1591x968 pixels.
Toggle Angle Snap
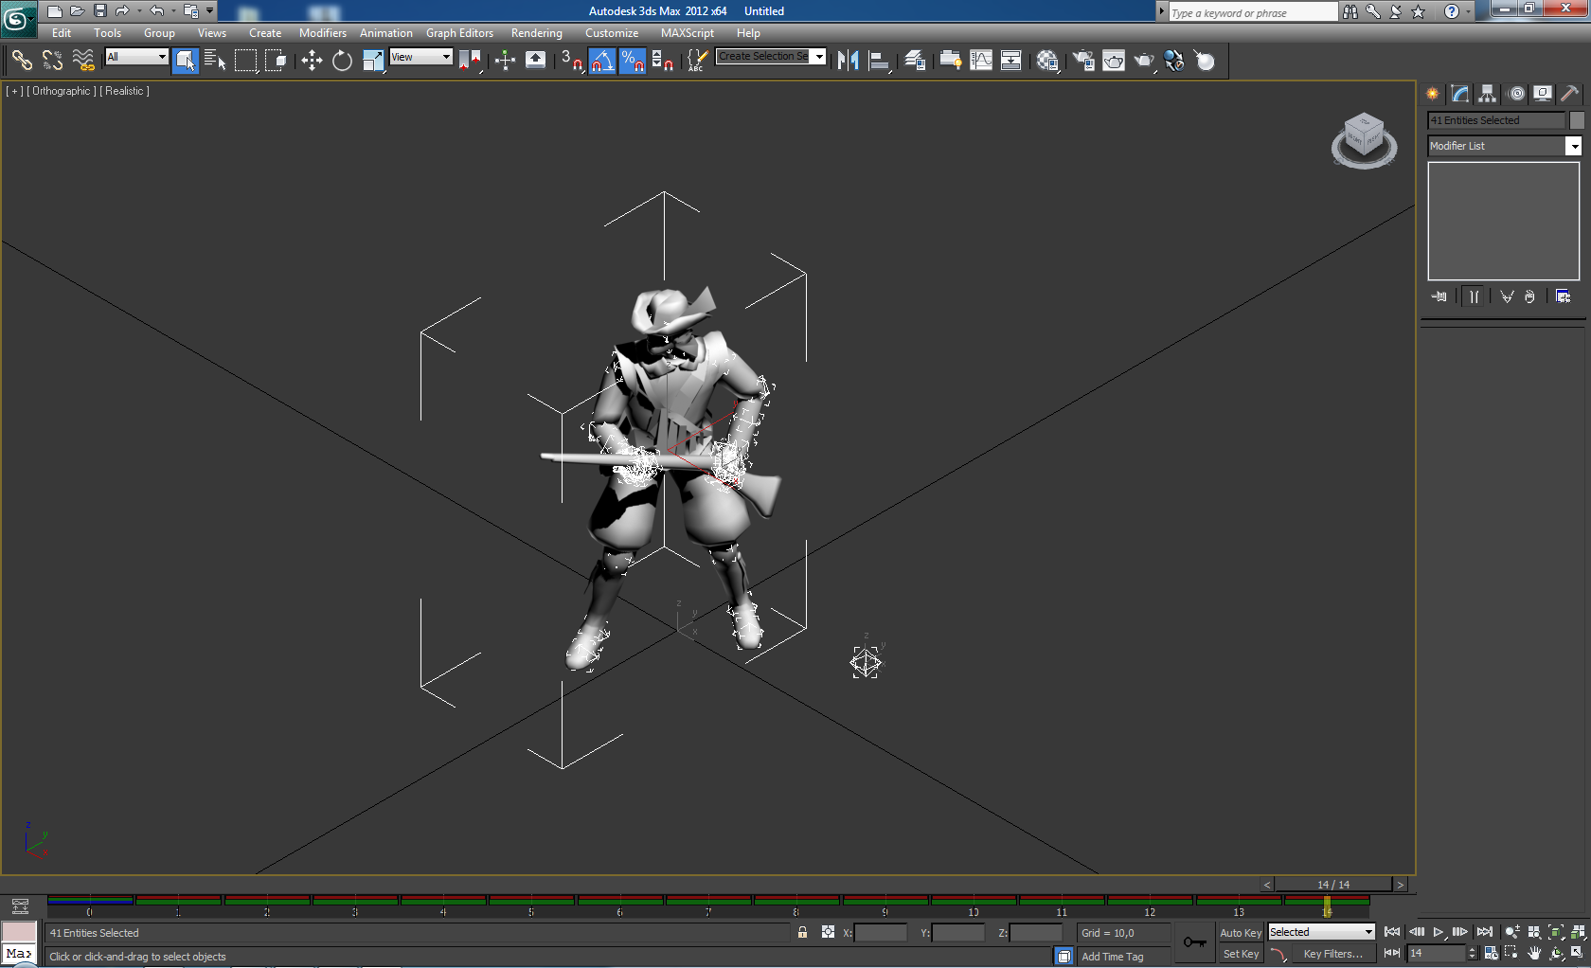[x=601, y=61]
